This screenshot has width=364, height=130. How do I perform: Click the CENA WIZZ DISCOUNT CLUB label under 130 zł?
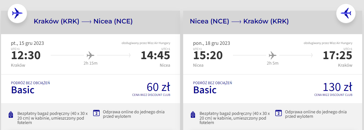point(333,95)
